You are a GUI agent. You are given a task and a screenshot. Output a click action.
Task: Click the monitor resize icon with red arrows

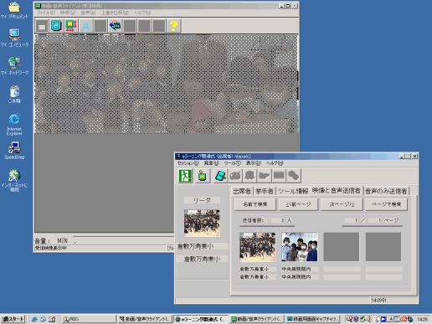(71, 26)
